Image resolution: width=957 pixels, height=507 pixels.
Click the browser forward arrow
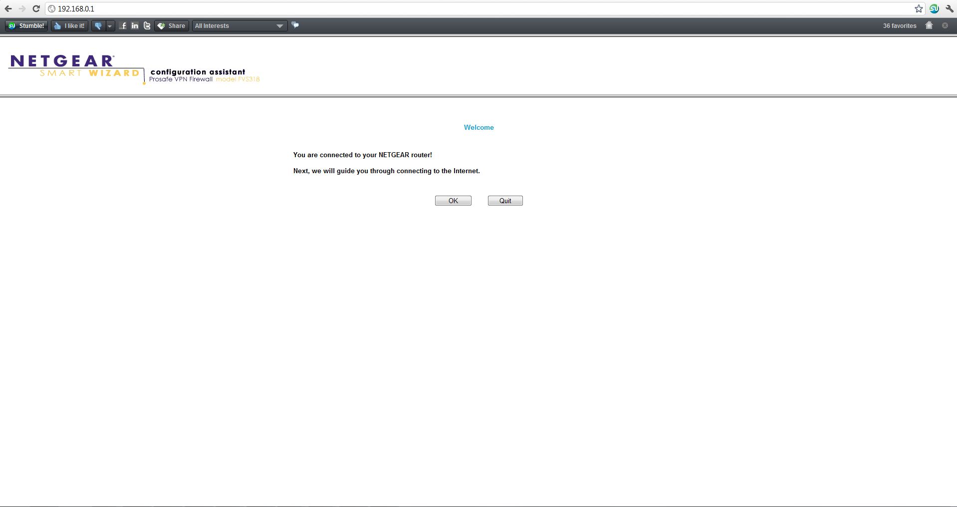22,8
